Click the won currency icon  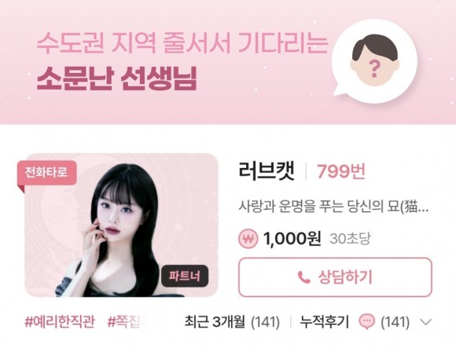pyautogui.click(x=248, y=239)
